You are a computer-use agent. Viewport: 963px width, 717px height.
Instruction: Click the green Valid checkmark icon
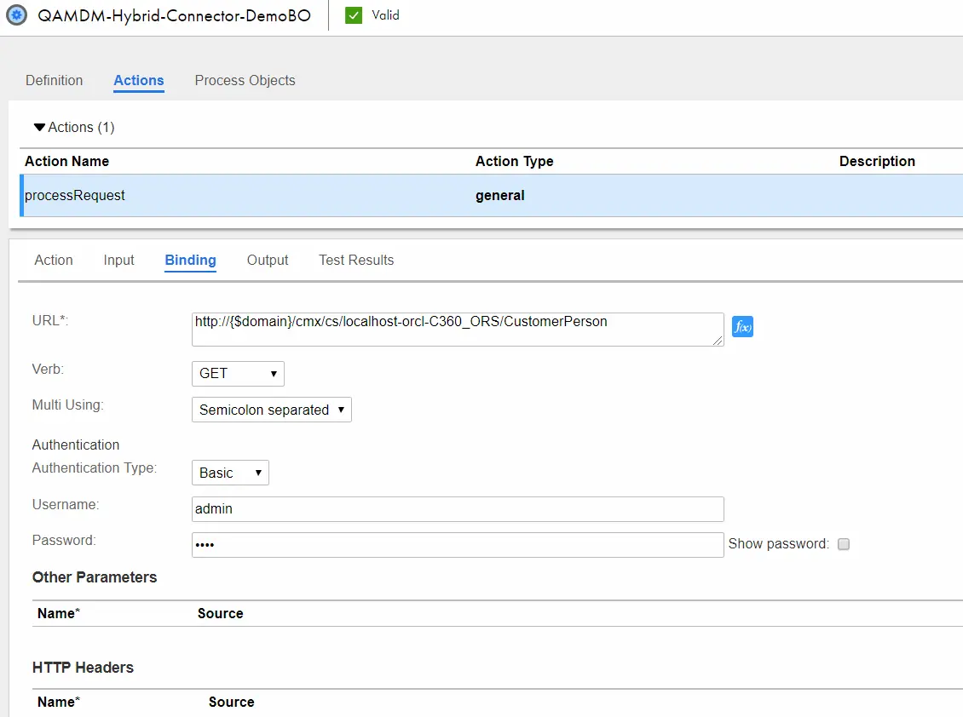(354, 15)
